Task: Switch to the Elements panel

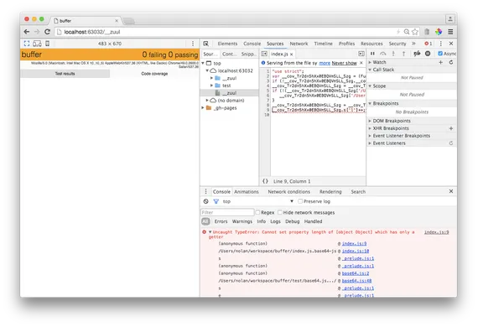Action: click(x=227, y=44)
